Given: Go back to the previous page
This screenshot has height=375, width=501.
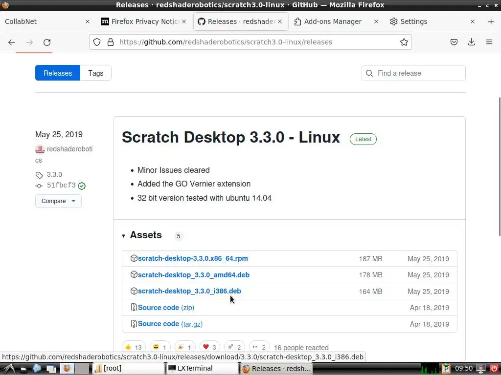Looking at the screenshot, I should (x=12, y=42).
